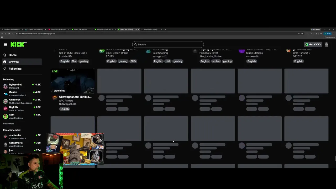Click vtuber tag on Alex_Uchiha_Vtuber stream
This screenshot has height=189, width=336.
tap(216, 61)
